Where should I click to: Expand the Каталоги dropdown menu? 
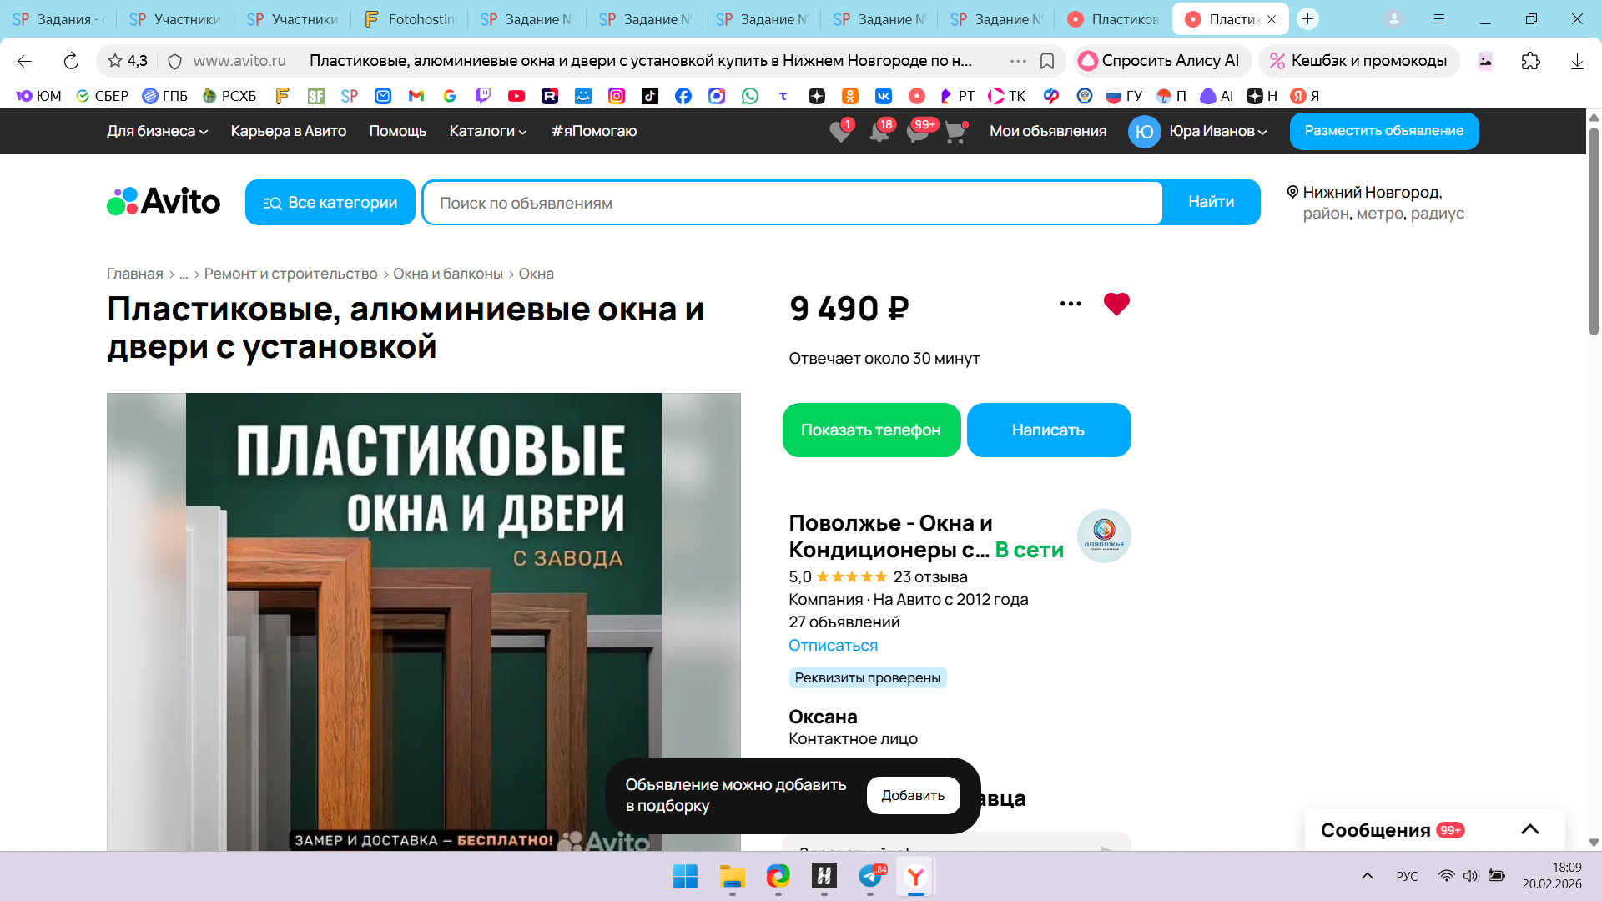click(488, 131)
